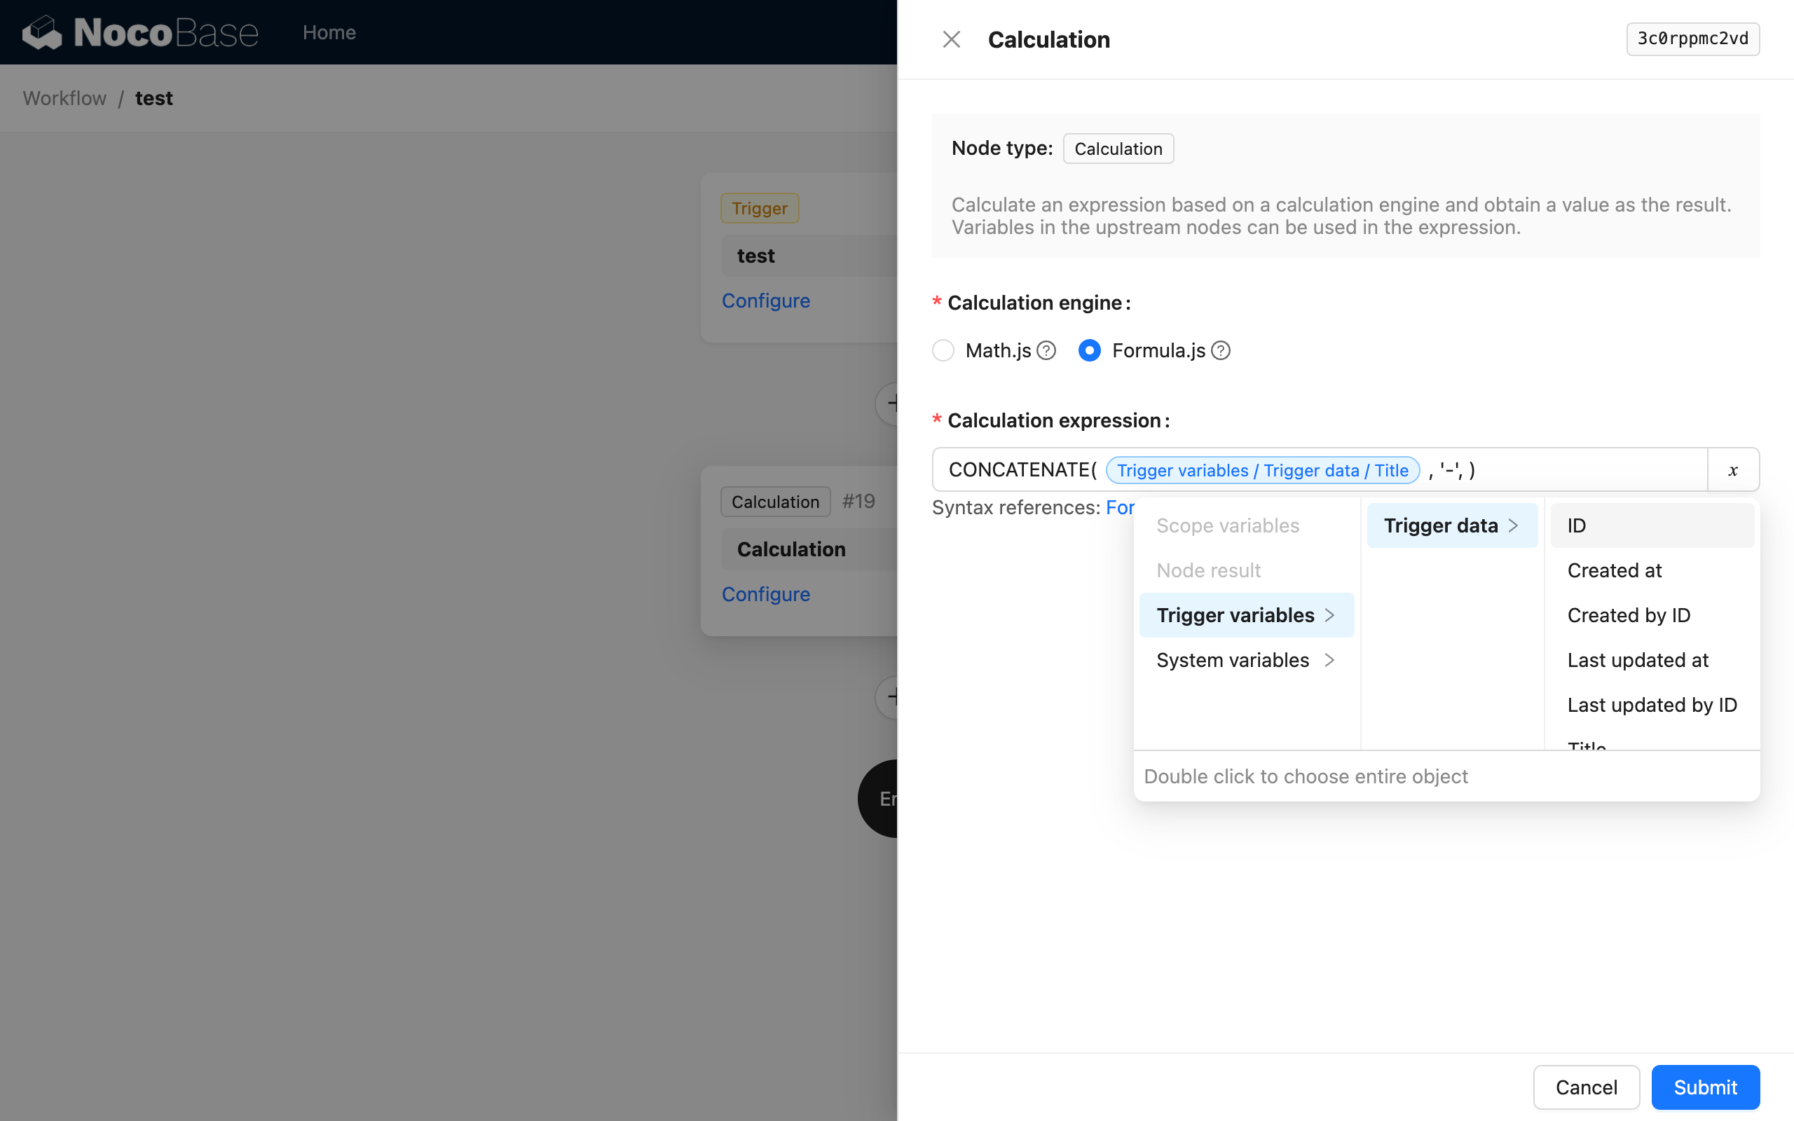Click the Trigger data Title variable tag
The height and width of the screenshot is (1121, 1794).
point(1261,470)
